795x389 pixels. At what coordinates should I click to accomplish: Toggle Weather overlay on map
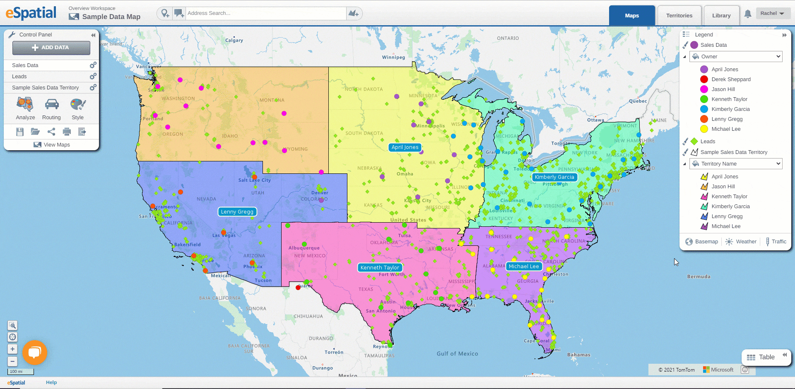741,242
